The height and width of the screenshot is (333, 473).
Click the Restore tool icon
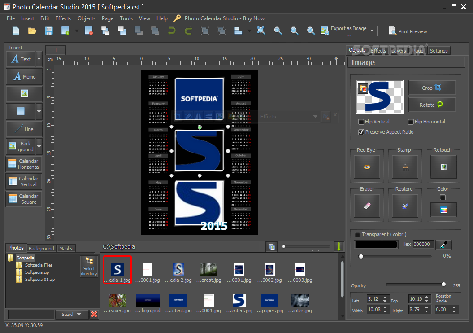click(x=405, y=206)
